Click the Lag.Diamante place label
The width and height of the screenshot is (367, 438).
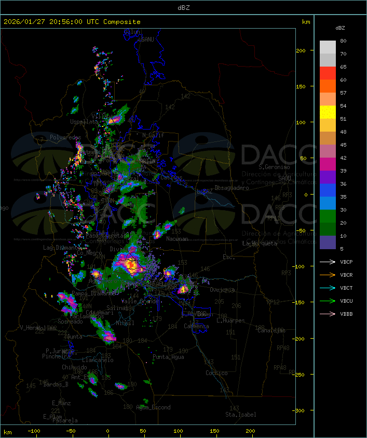[61, 248]
